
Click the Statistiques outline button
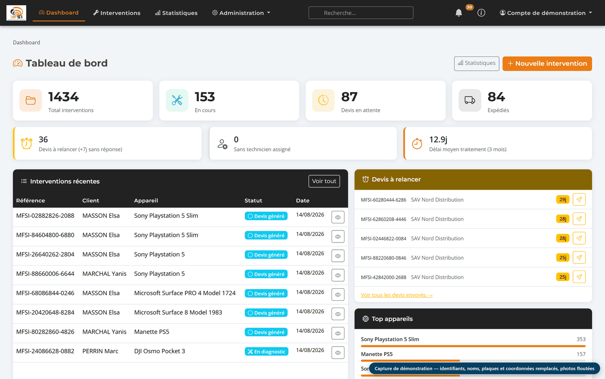pyautogui.click(x=477, y=64)
